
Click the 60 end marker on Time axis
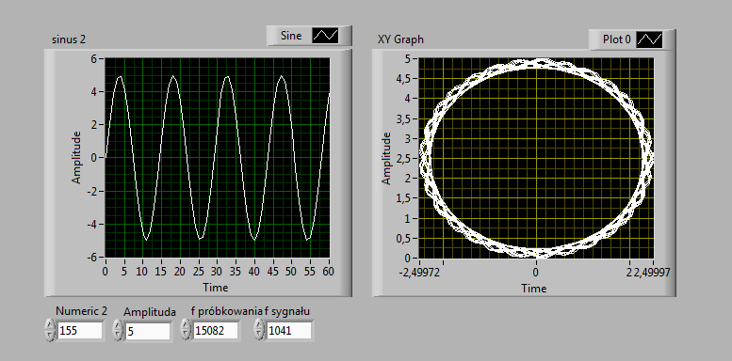coord(330,271)
